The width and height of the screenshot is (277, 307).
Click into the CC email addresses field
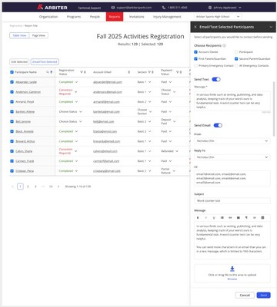point(232,178)
